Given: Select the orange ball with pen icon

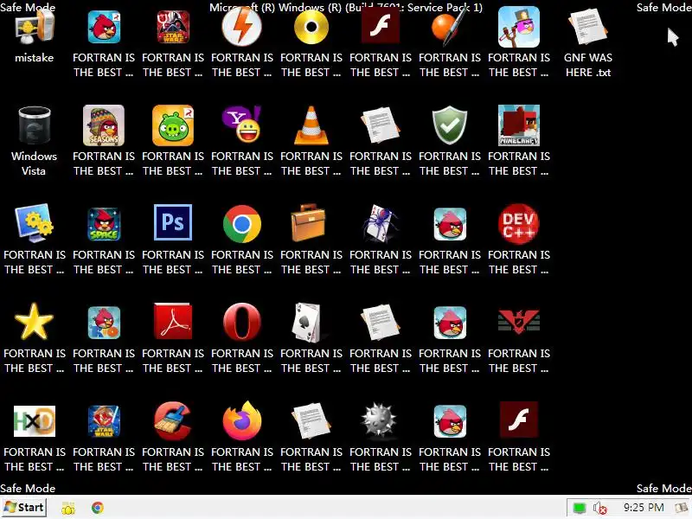Looking at the screenshot, I should click(x=449, y=28).
